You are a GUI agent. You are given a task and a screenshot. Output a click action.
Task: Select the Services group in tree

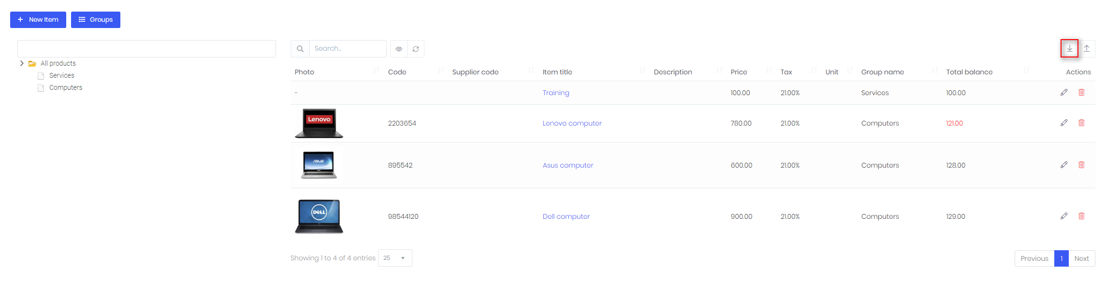tap(61, 75)
